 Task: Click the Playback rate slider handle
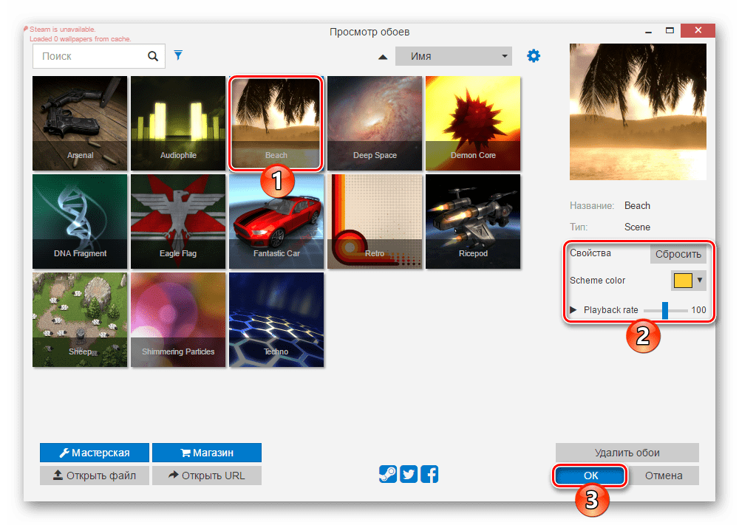pos(664,310)
